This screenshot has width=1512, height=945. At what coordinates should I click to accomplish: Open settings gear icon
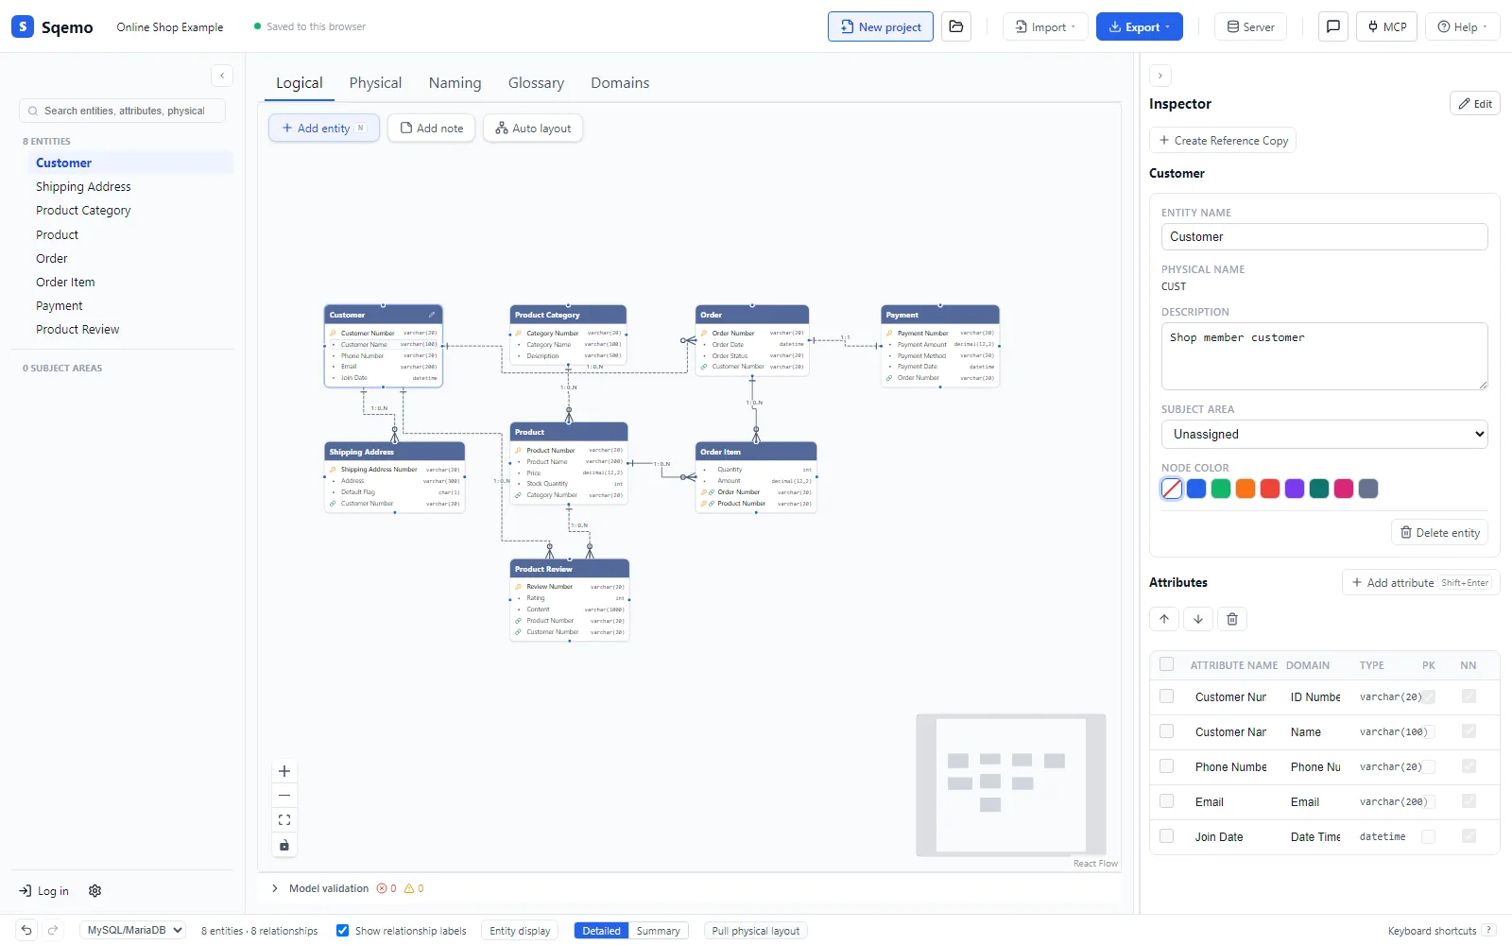[94, 890]
